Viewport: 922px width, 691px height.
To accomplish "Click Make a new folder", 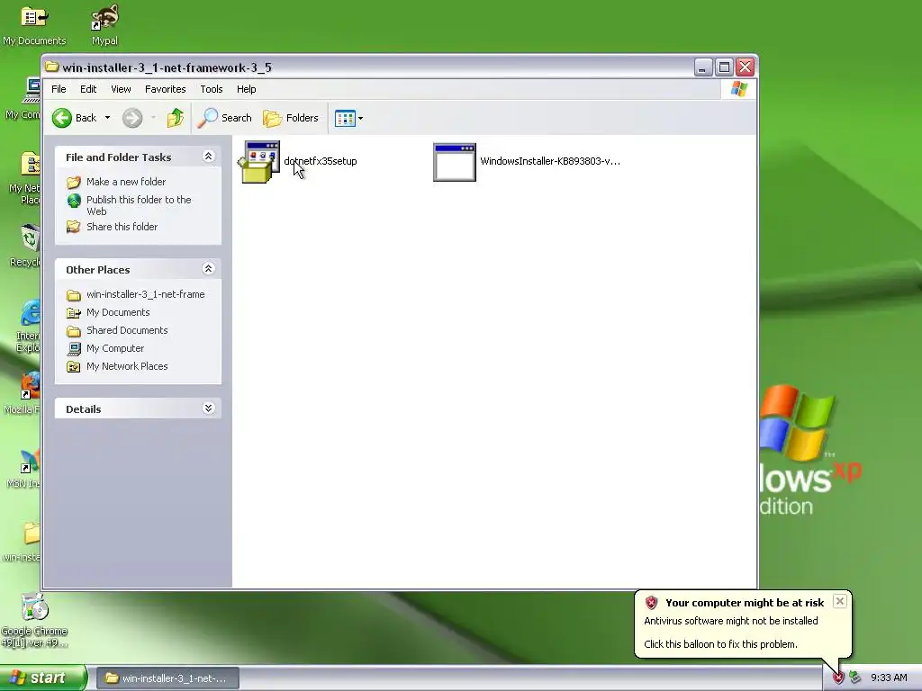I will click(126, 182).
